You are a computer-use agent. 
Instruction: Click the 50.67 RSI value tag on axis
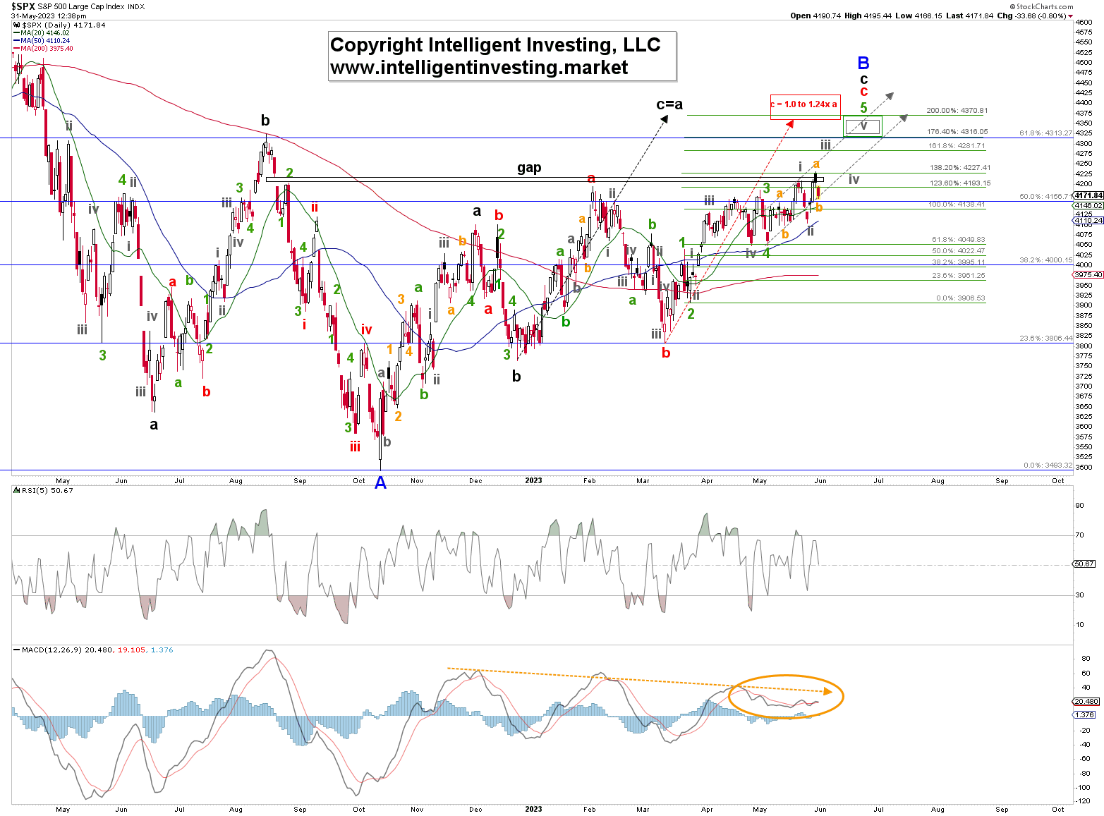[x=1084, y=564]
